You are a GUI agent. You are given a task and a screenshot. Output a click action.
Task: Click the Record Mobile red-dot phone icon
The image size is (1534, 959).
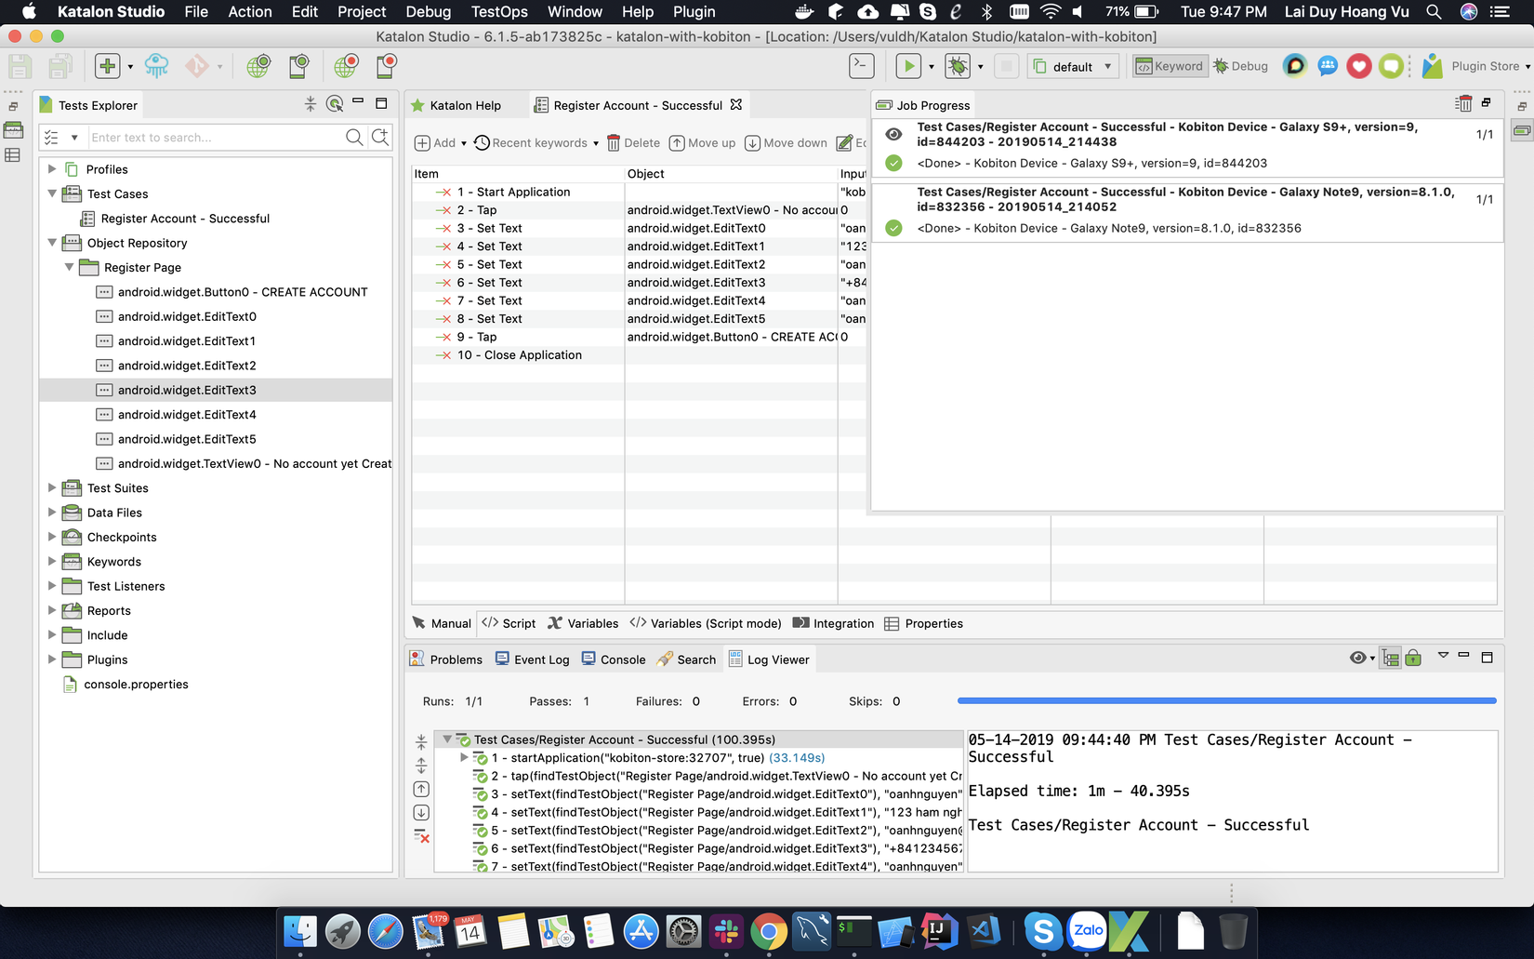pos(386,66)
